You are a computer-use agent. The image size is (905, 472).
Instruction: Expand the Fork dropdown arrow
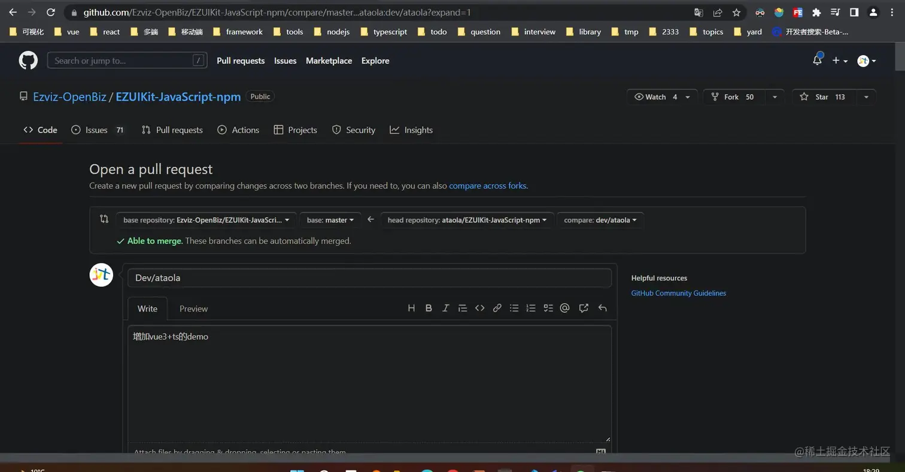point(775,97)
